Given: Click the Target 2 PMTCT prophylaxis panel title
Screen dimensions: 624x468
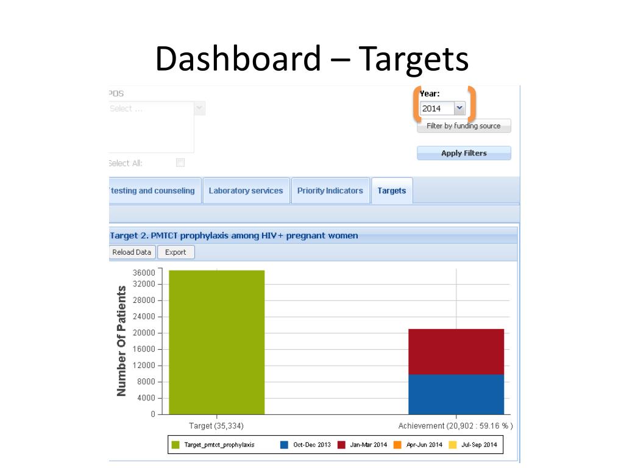Looking at the screenshot, I should (x=234, y=236).
